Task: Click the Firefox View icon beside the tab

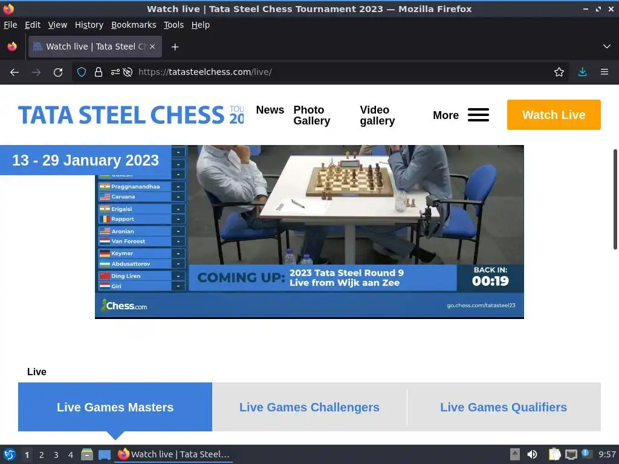Action: tap(12, 47)
